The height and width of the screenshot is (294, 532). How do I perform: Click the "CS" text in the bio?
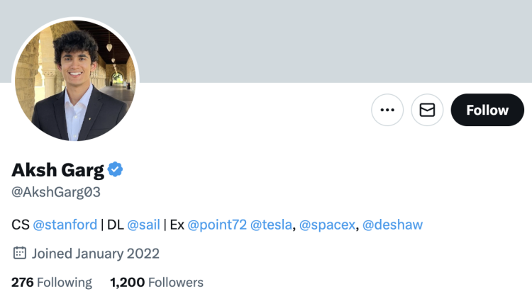coord(20,225)
